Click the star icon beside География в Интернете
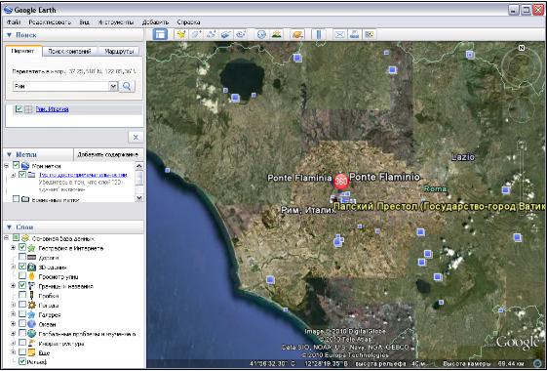This screenshot has height=371, width=547. tap(32, 248)
